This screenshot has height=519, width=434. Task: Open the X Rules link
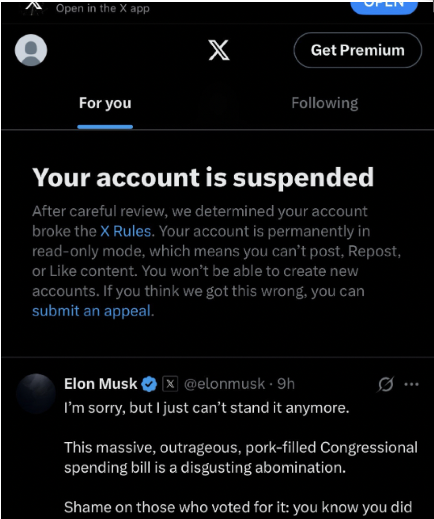click(x=126, y=231)
